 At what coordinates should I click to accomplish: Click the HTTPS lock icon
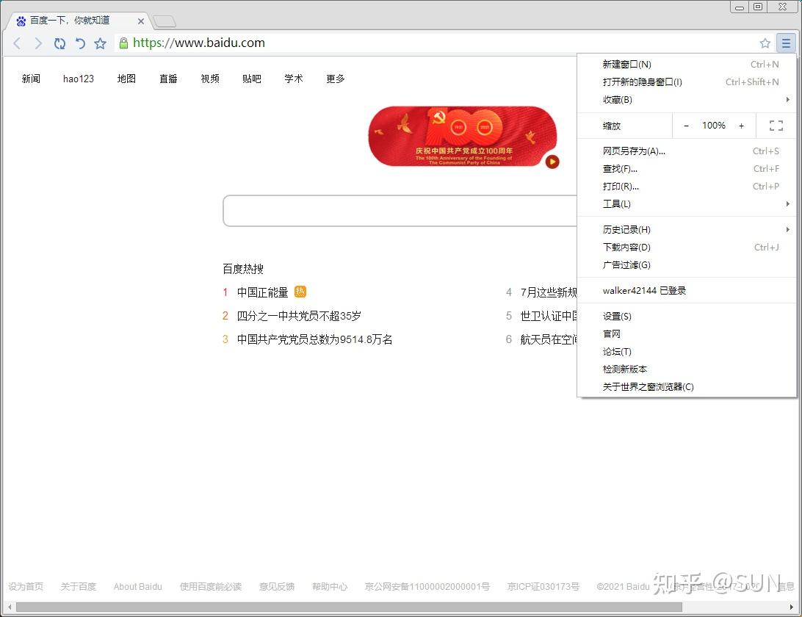pyautogui.click(x=122, y=43)
